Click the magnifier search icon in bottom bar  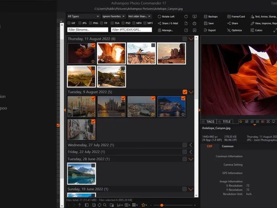tap(105, 205)
